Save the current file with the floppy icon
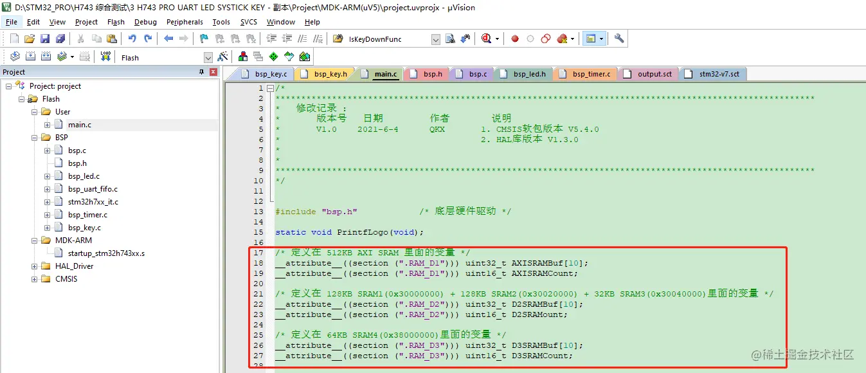866x373 pixels. coord(45,39)
